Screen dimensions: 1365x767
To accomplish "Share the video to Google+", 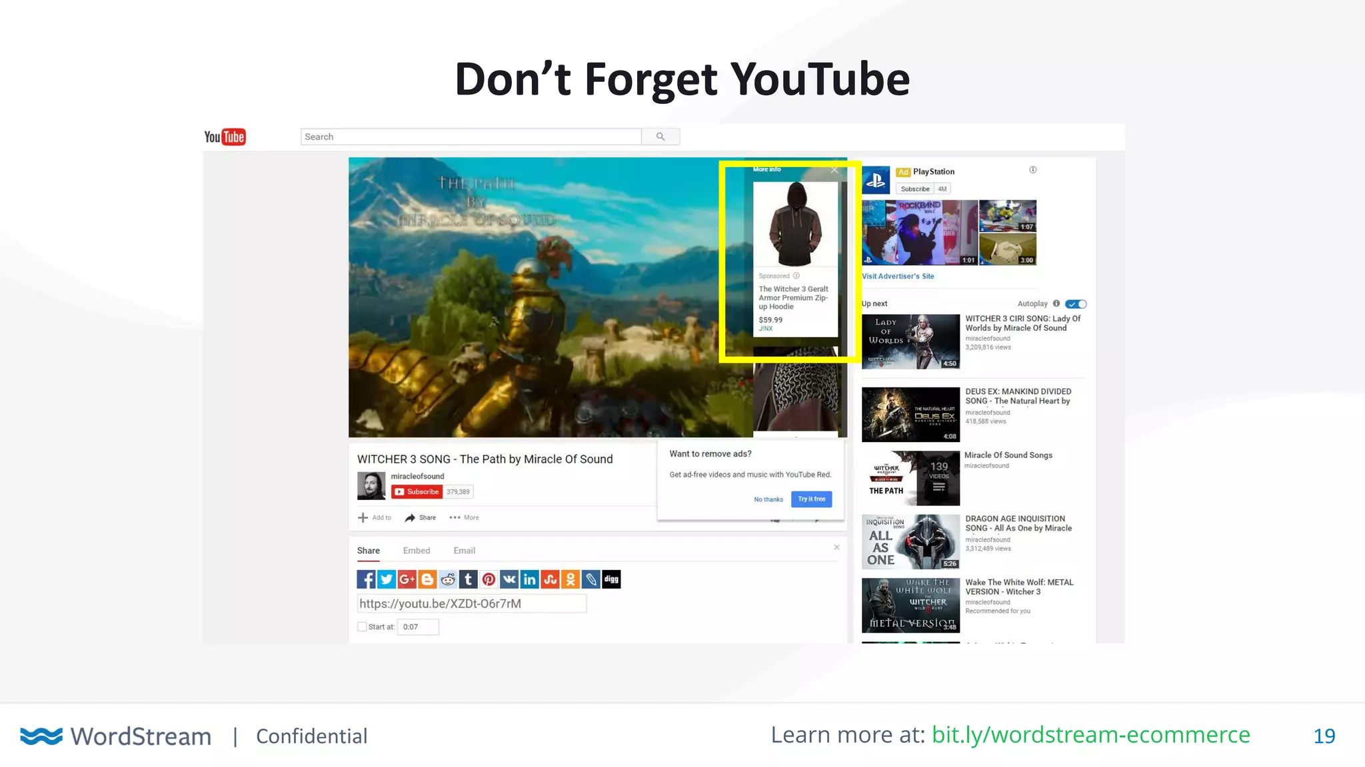I will (407, 579).
